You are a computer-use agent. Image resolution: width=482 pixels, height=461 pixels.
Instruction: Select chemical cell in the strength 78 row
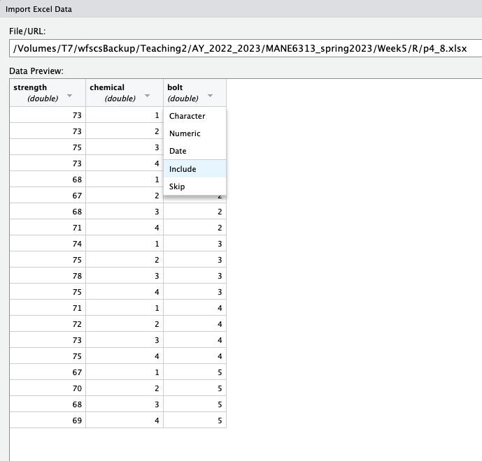coord(124,277)
